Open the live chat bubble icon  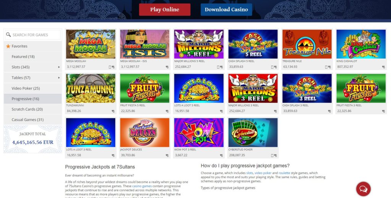coord(364,189)
